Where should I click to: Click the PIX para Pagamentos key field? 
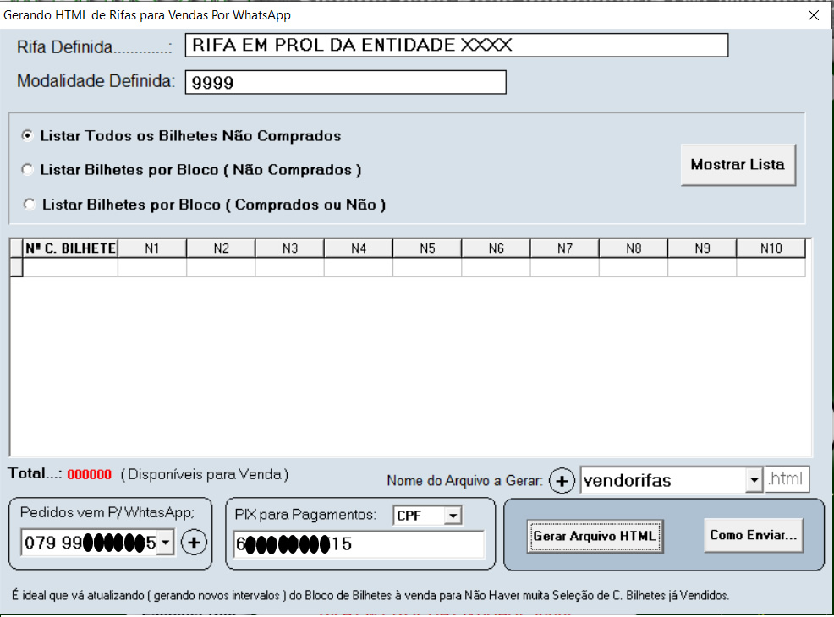pos(358,545)
